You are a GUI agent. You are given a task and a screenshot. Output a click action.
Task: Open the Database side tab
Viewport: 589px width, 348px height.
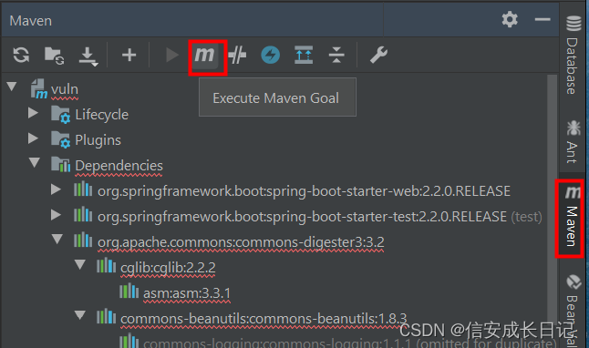click(x=573, y=56)
